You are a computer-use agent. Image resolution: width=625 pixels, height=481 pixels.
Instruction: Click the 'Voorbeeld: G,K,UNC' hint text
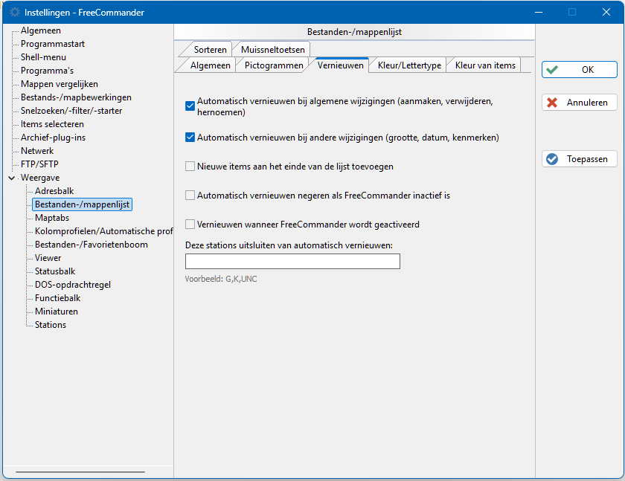coord(221,279)
